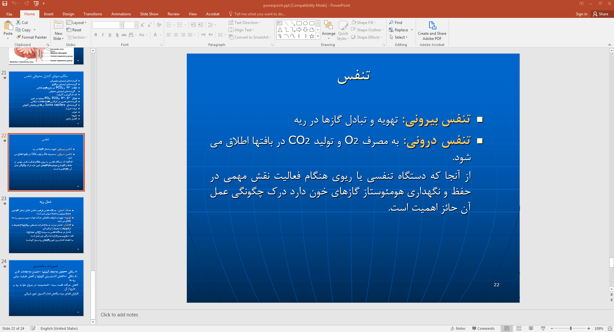Screen dimensions: 614x332
Task: Fit the slide to the current window
Action: (x=610, y=328)
